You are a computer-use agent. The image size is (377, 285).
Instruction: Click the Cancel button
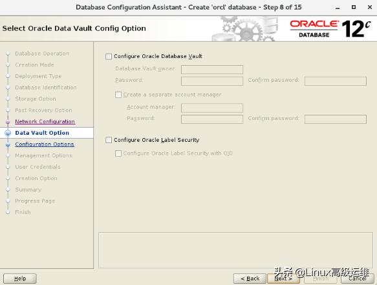coord(358,279)
